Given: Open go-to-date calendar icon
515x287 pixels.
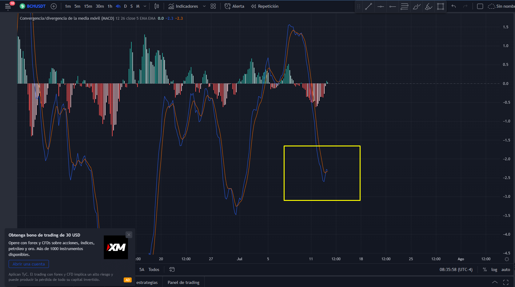Looking at the screenshot, I should 172,269.
